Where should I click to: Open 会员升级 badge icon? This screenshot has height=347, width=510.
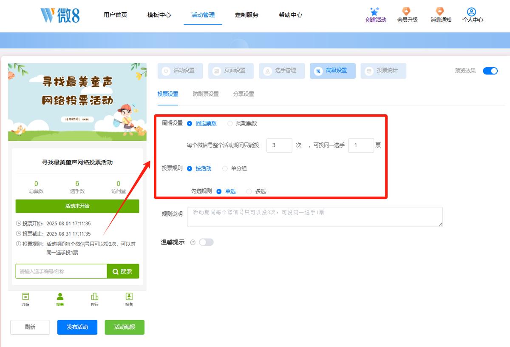click(x=407, y=11)
